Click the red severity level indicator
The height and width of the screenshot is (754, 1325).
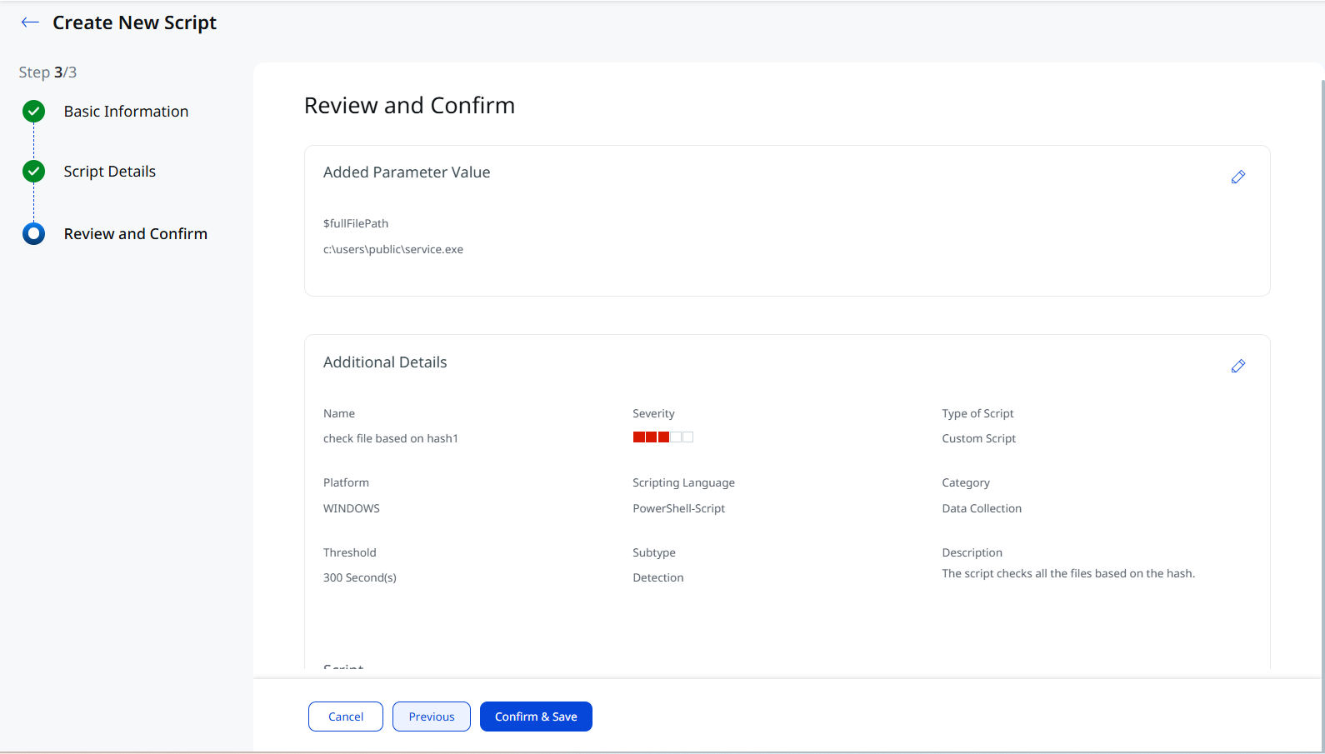pos(663,437)
